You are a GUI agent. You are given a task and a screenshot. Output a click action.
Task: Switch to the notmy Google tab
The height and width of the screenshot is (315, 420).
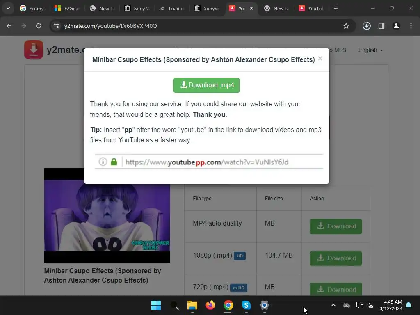coord(32,9)
